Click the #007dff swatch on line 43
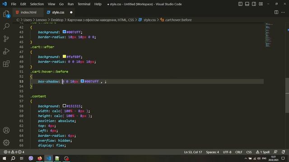The image size is (289, 162). click(64, 32)
